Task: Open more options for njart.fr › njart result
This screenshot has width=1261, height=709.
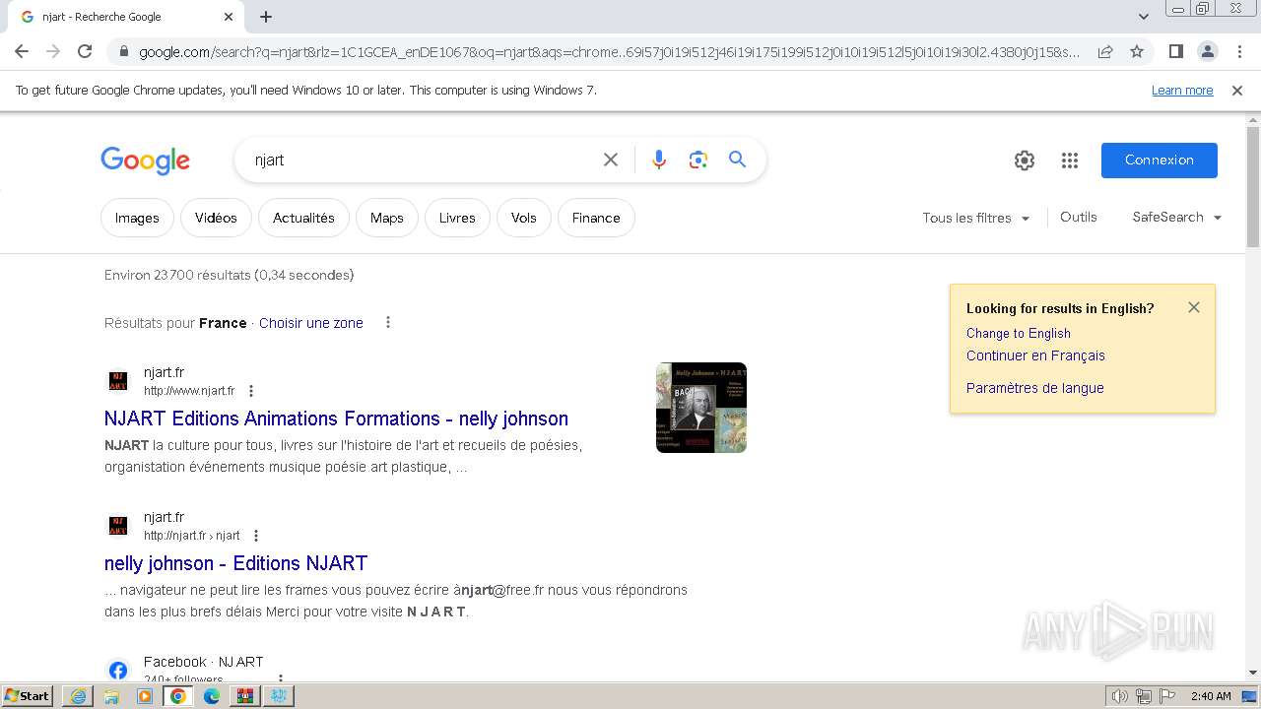Action: (x=256, y=536)
